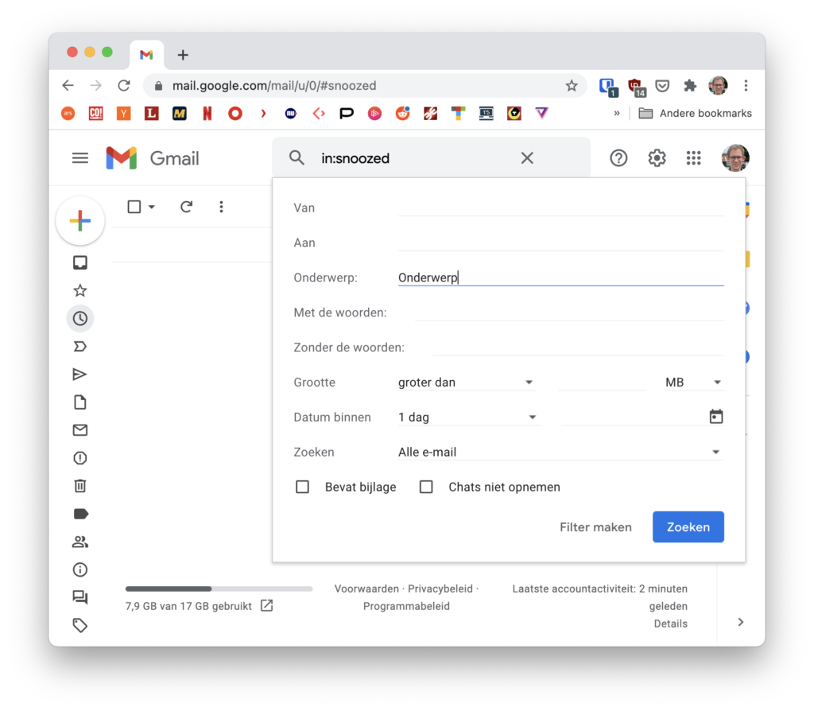Click the storage usage progress bar

pyautogui.click(x=219, y=589)
